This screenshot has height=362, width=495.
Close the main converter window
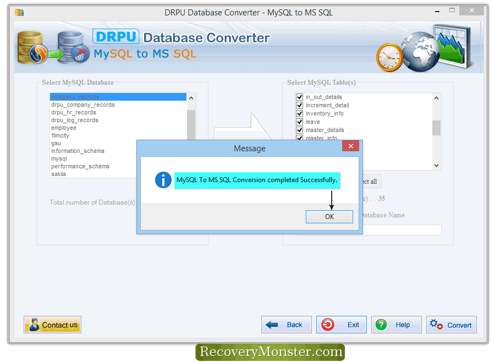tap(472, 10)
